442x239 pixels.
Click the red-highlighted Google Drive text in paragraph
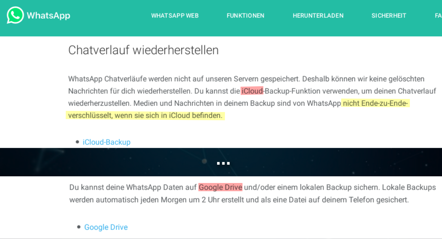click(x=220, y=187)
